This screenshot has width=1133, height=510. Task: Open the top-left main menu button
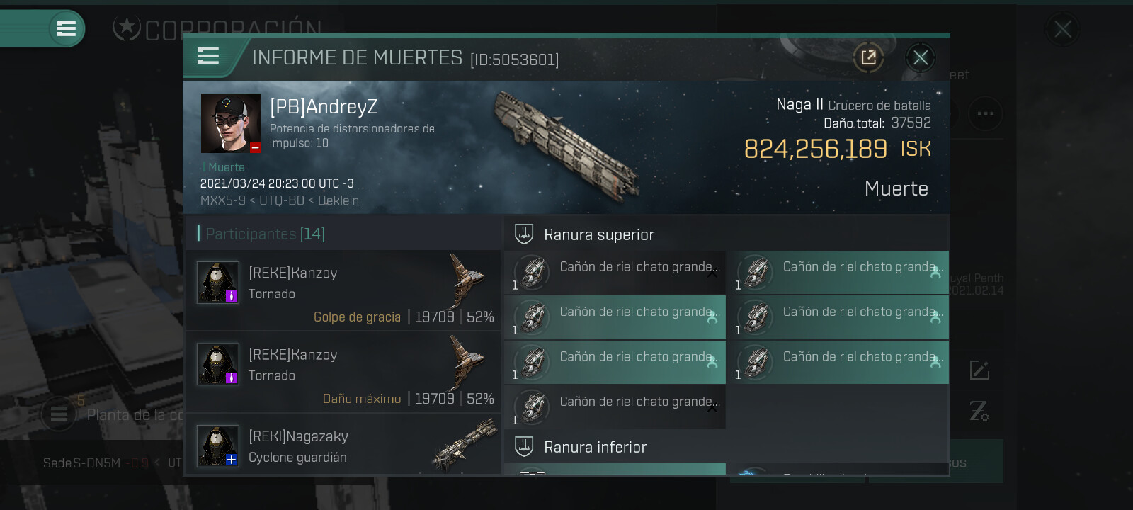coord(67,29)
